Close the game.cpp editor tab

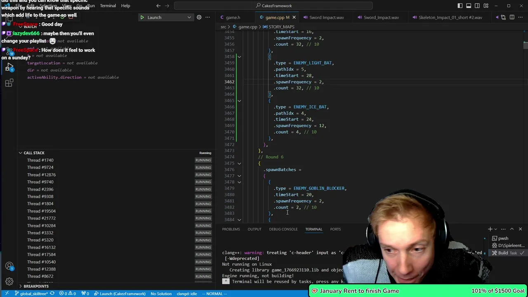[294, 17]
